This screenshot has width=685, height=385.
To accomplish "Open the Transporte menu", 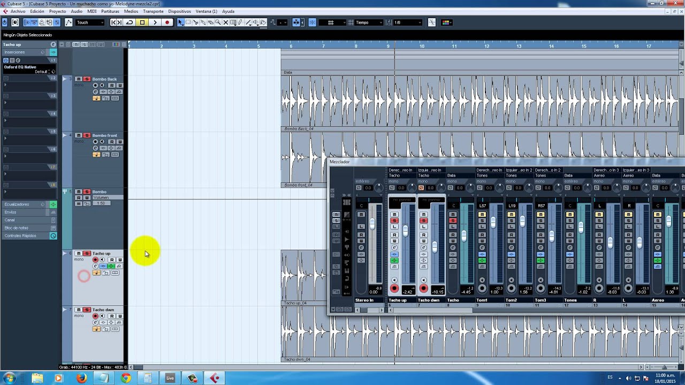I will [153, 11].
